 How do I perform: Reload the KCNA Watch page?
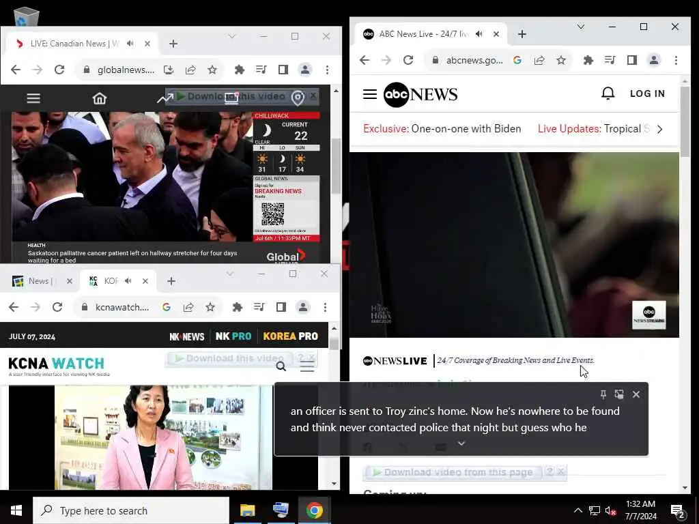tap(57, 307)
